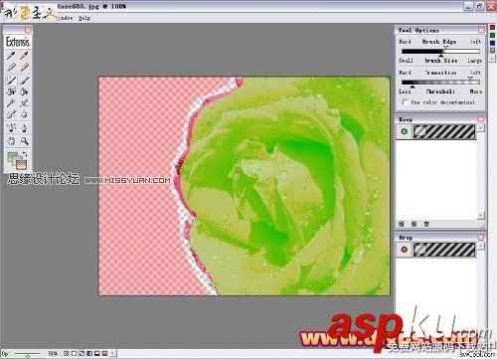Click the pink drop color swatch in toolbox

click(x=22, y=164)
